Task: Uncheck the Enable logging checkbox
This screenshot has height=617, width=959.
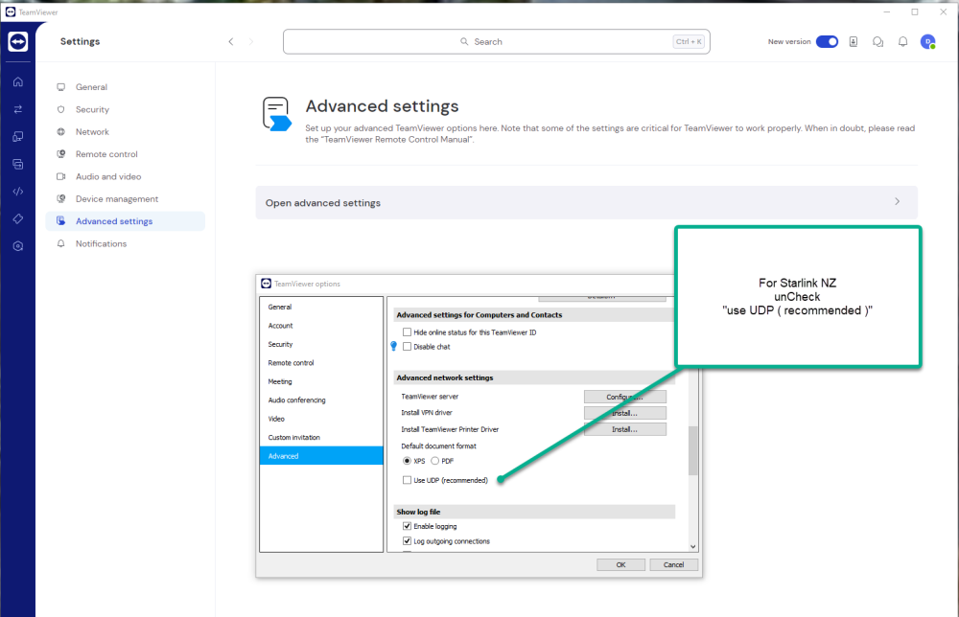Action: pyautogui.click(x=407, y=526)
